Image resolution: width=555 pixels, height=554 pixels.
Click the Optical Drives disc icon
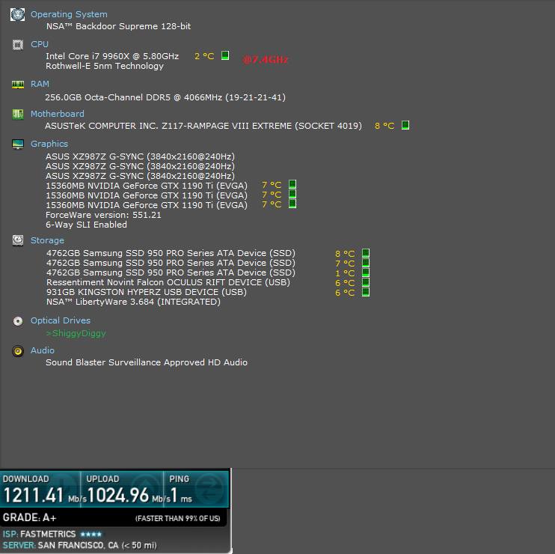pyautogui.click(x=18, y=321)
